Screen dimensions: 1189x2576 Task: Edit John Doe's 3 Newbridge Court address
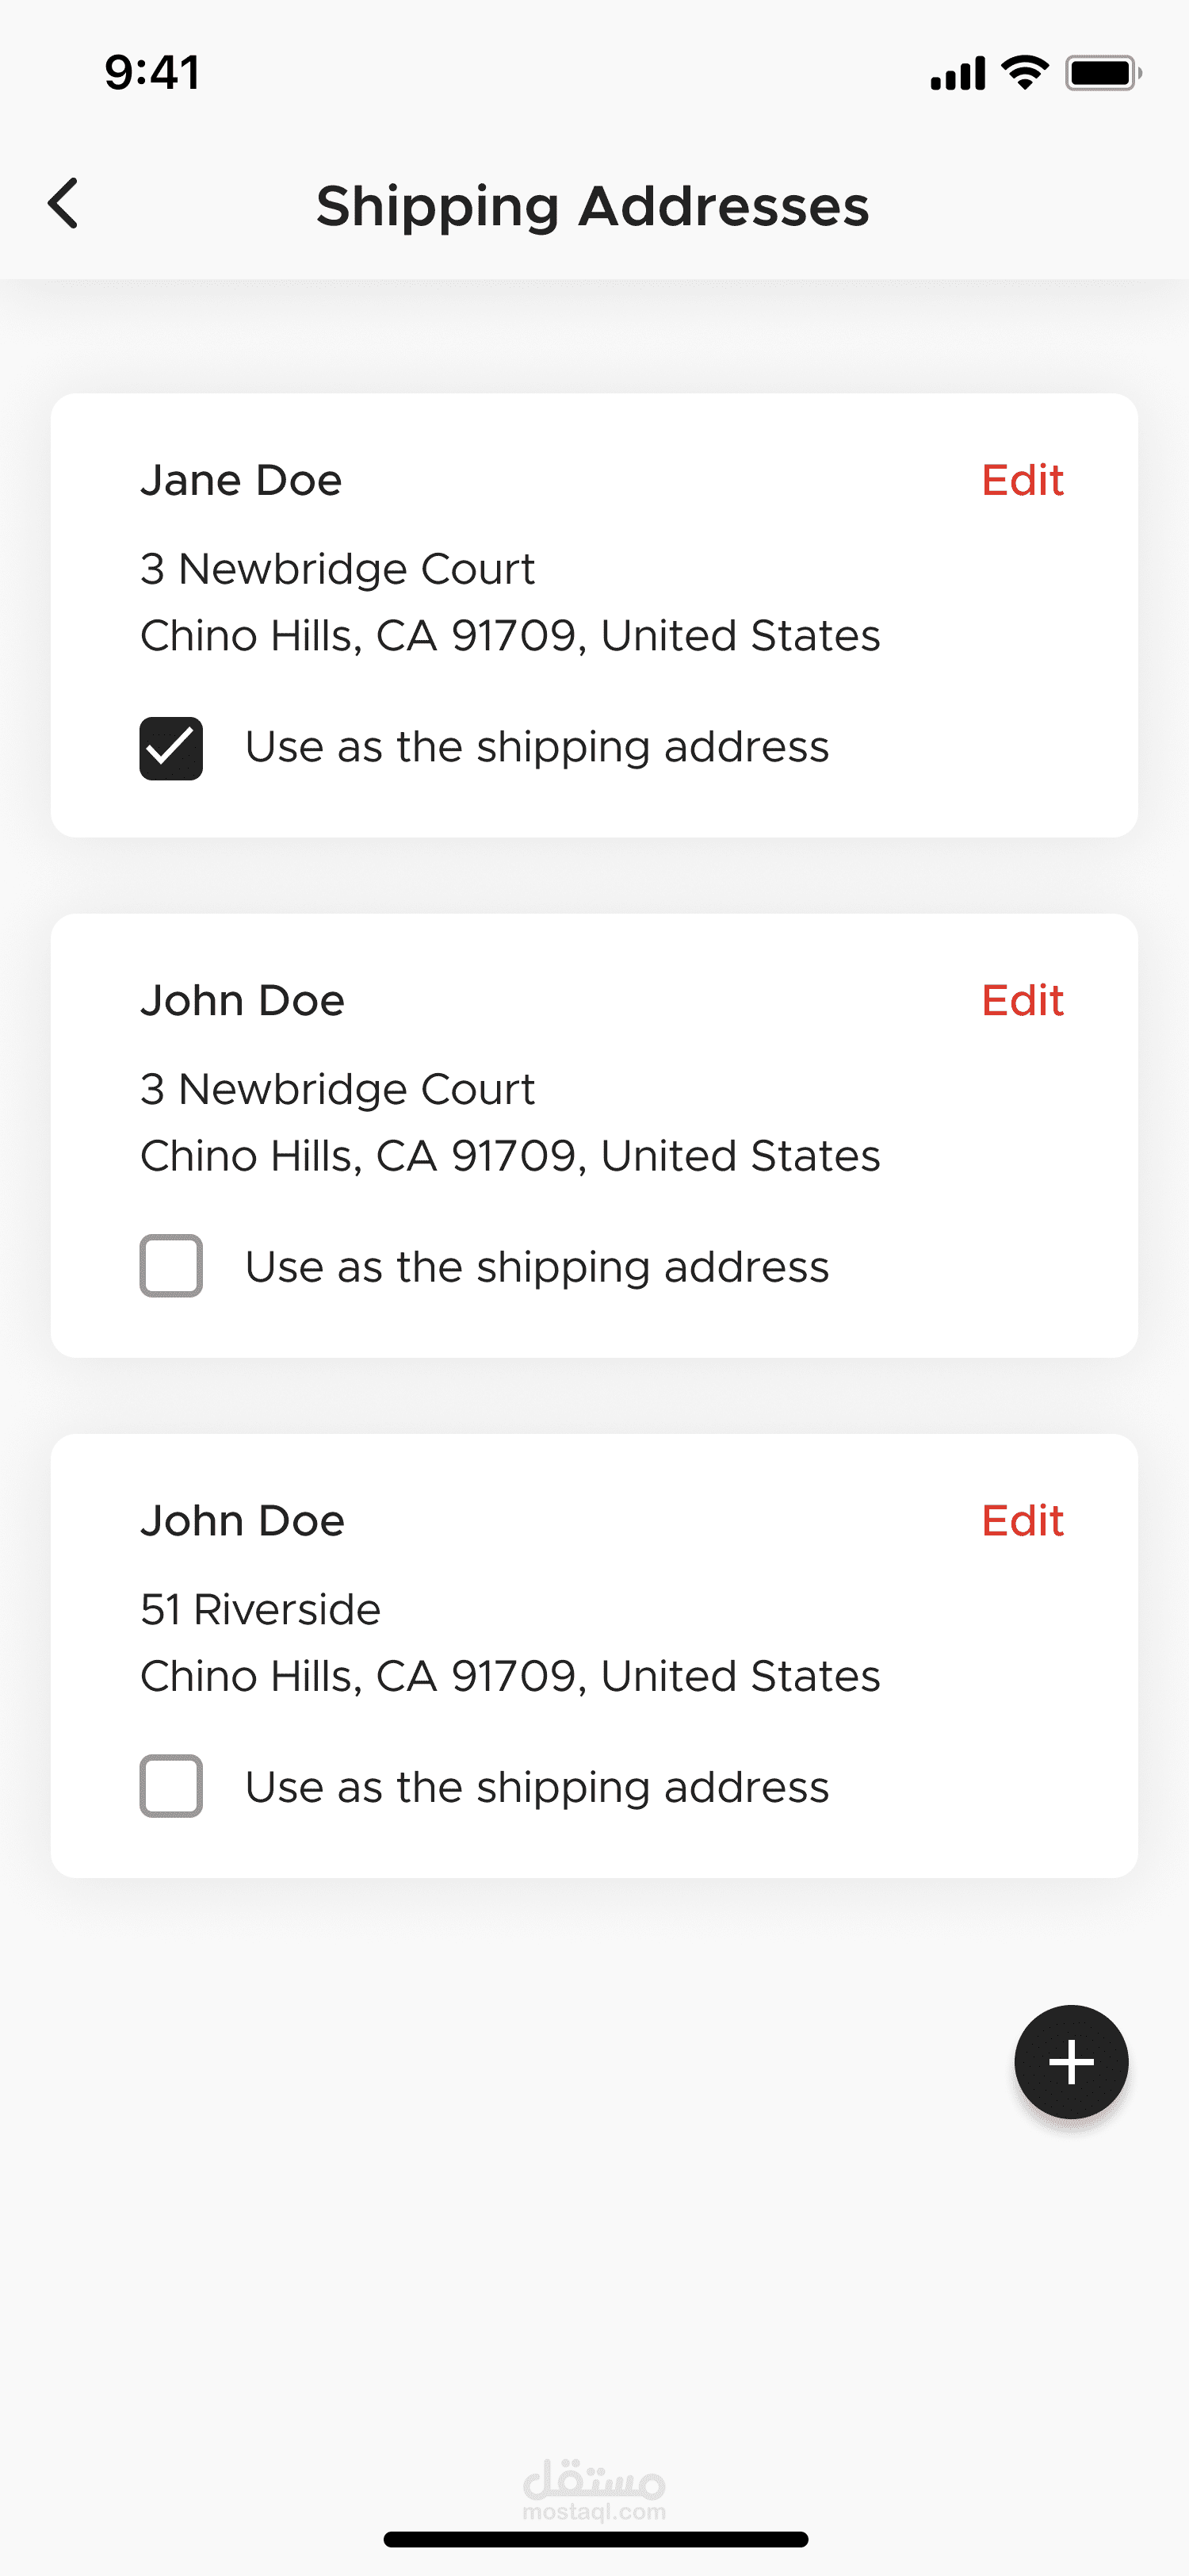click(x=1022, y=1001)
